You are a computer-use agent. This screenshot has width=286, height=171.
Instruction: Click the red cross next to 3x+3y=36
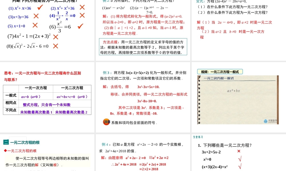point(36,16)
